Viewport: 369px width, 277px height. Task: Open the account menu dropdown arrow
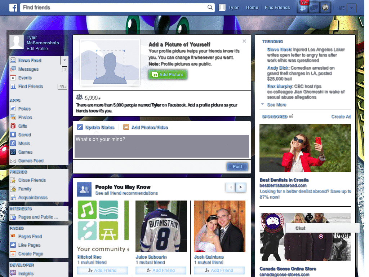tap(352, 8)
